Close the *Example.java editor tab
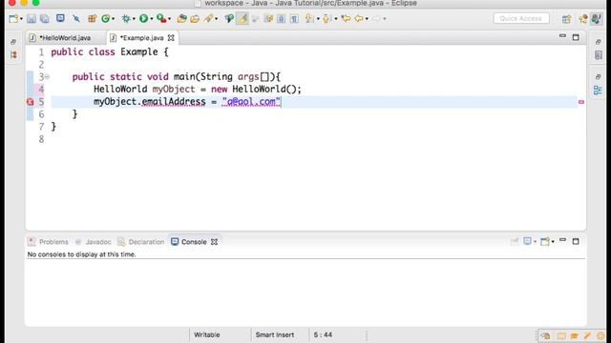This screenshot has width=611, height=343. tap(171, 38)
